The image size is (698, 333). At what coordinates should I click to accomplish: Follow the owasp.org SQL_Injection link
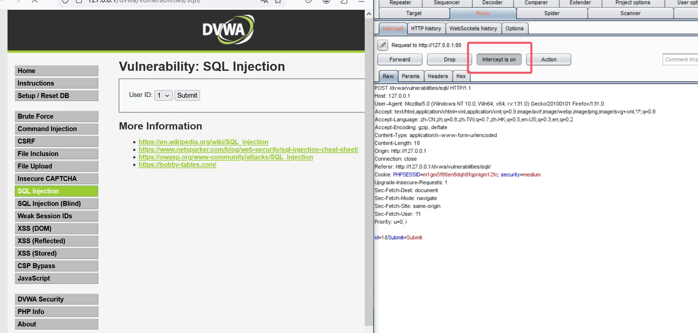[x=226, y=157]
